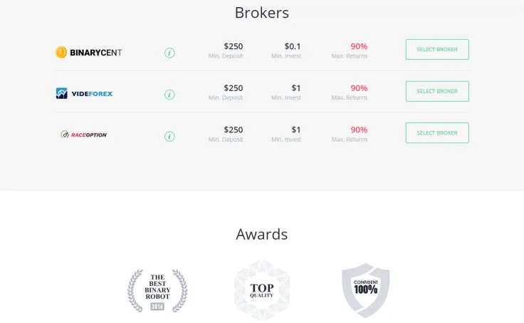Click the Brokers section heading
524x323 pixels.
(x=262, y=13)
